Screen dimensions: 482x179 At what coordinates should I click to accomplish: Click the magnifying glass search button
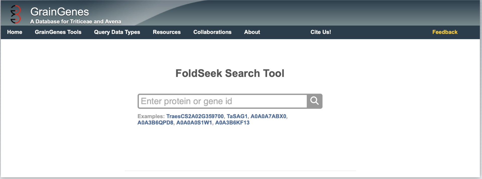[314, 101]
